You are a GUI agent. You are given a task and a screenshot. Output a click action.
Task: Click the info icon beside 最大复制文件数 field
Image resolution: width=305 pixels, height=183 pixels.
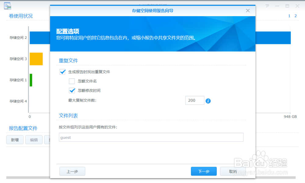[208, 100]
